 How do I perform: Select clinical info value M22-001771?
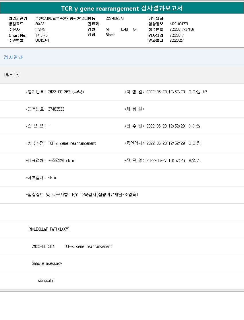coord(179,24)
